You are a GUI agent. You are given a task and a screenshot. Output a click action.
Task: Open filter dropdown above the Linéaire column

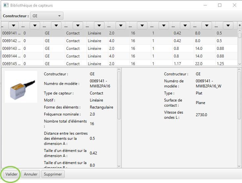pyautogui.click(x=99, y=25)
